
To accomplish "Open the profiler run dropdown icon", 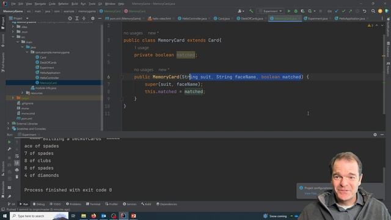I will 311,11.
